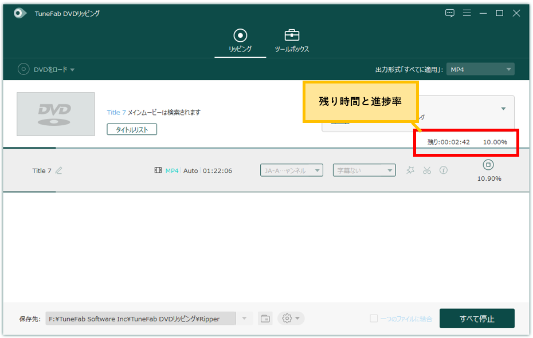Edit Title 7 name with pencil icon

(x=59, y=170)
